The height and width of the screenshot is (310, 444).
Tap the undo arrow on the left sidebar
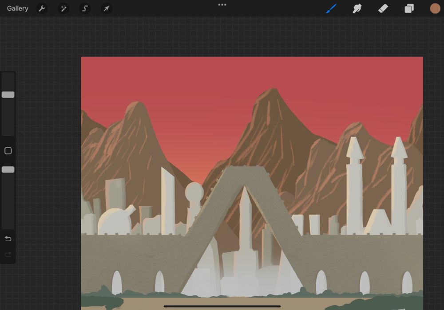coord(8,239)
